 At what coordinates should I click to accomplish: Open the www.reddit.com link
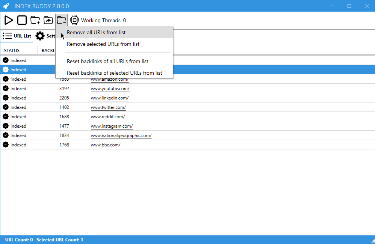point(107,117)
